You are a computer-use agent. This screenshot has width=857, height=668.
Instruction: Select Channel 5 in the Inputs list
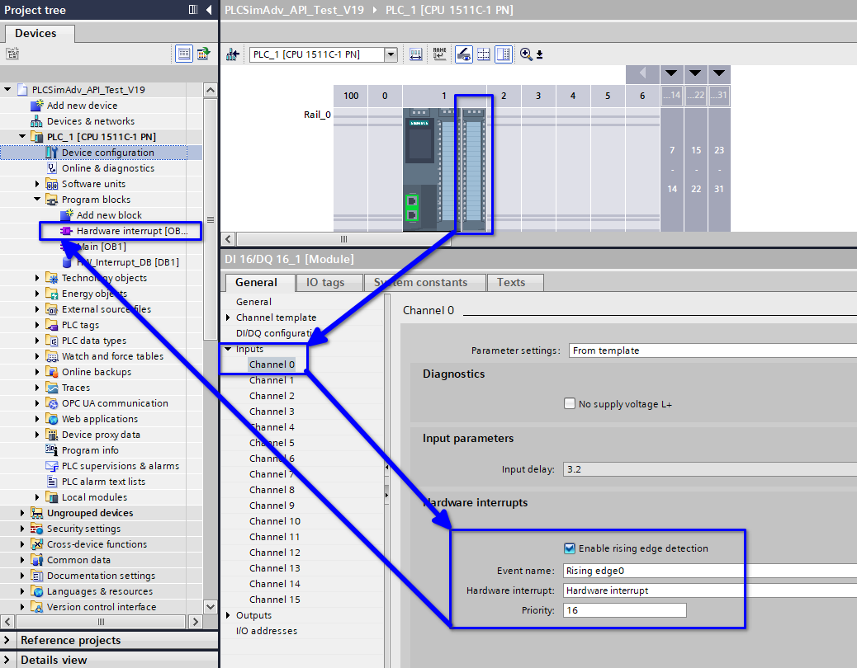coord(272,443)
